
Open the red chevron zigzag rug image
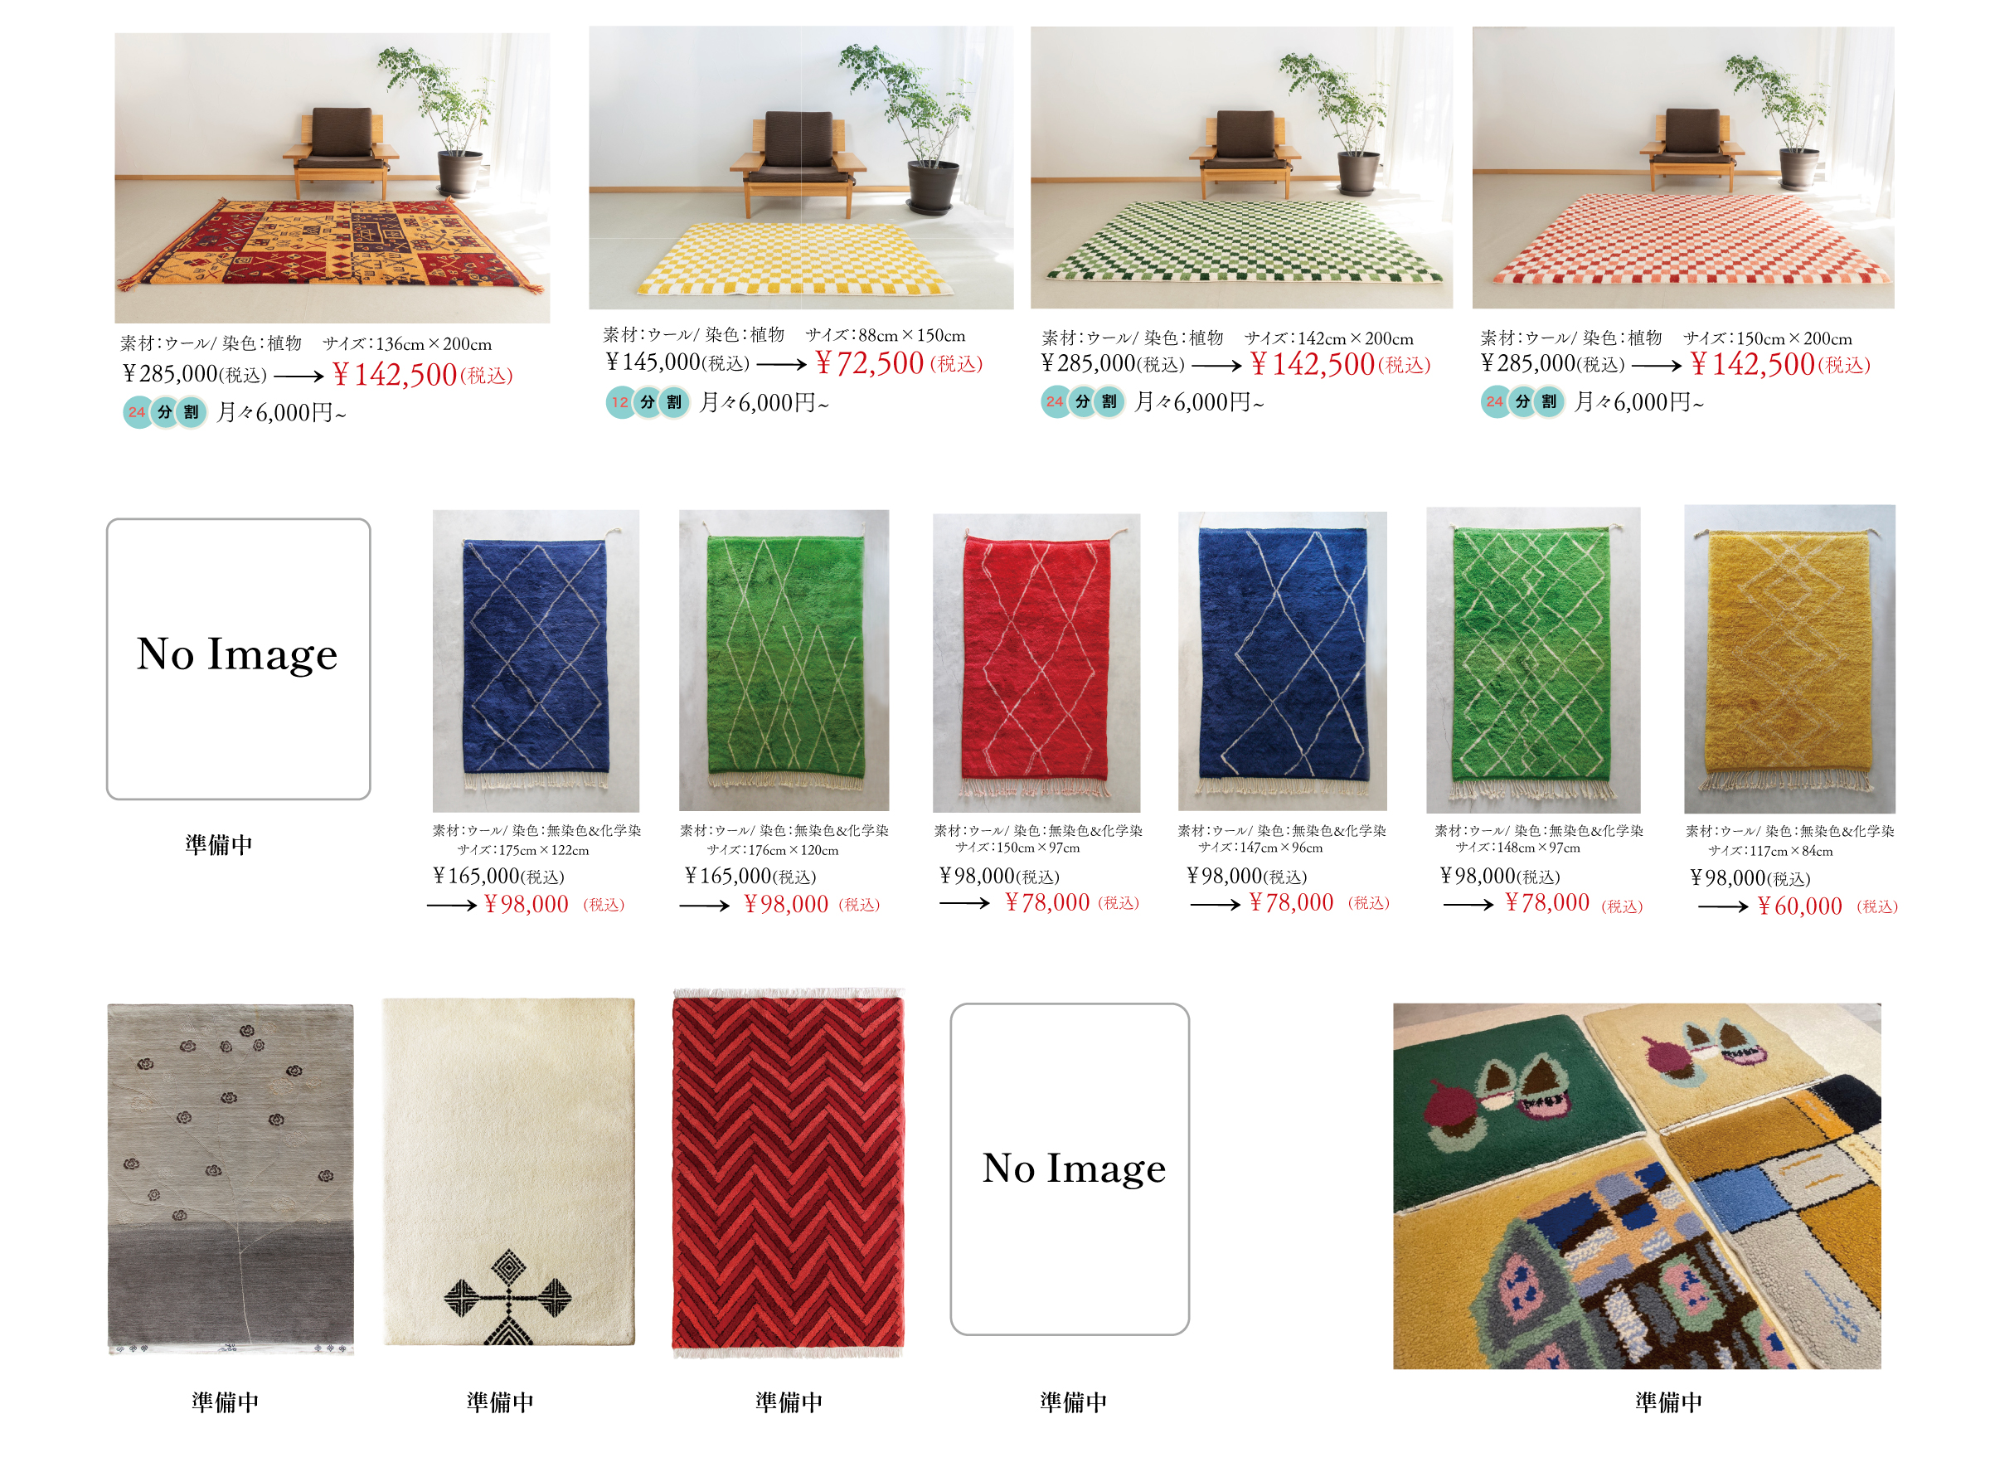(x=789, y=1174)
